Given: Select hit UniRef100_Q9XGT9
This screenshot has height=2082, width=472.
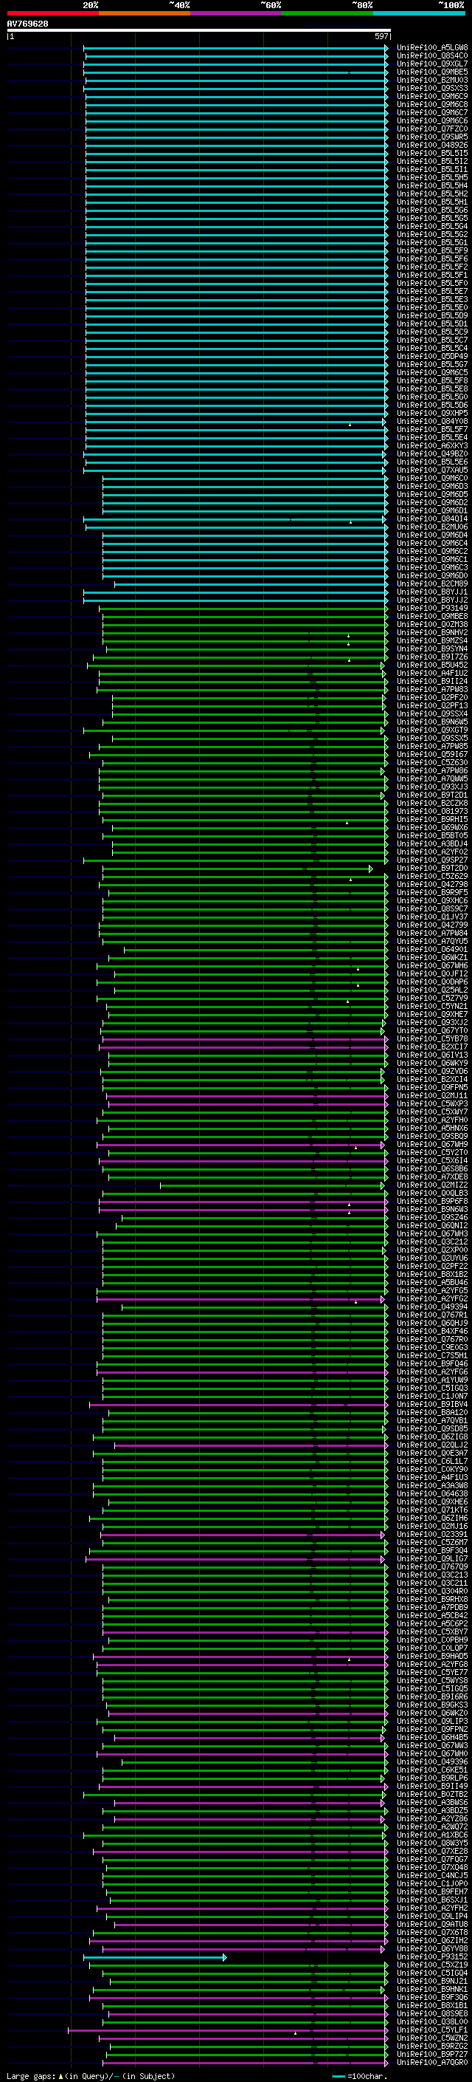Looking at the screenshot, I should 432,730.
